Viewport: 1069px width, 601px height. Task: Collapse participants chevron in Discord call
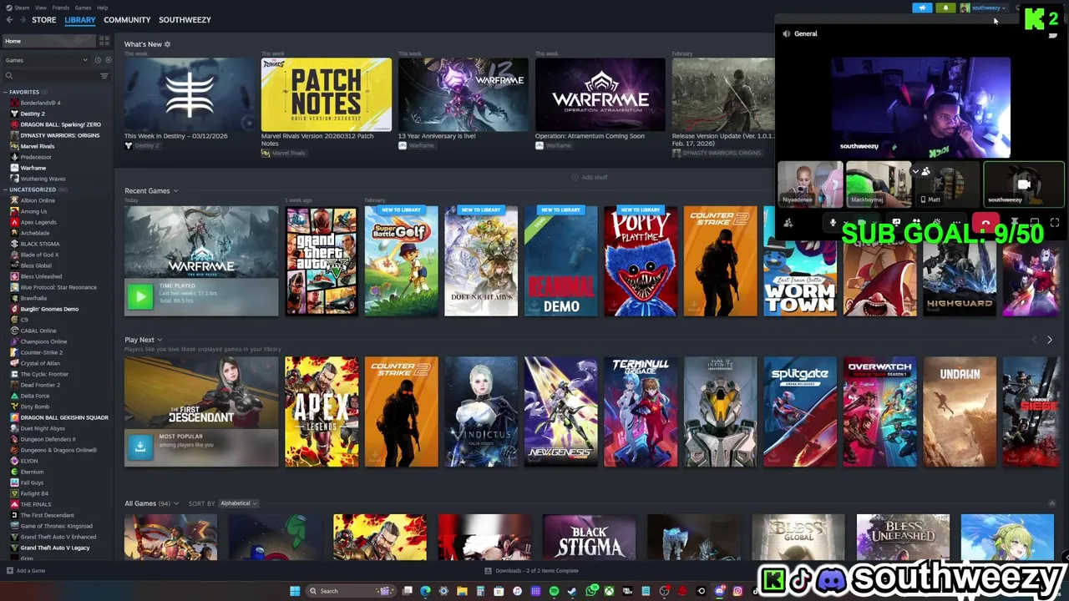[x=915, y=172]
